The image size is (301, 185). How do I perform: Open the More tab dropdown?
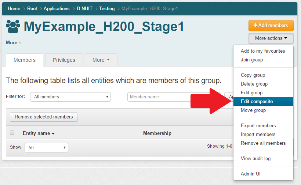pos(101,60)
